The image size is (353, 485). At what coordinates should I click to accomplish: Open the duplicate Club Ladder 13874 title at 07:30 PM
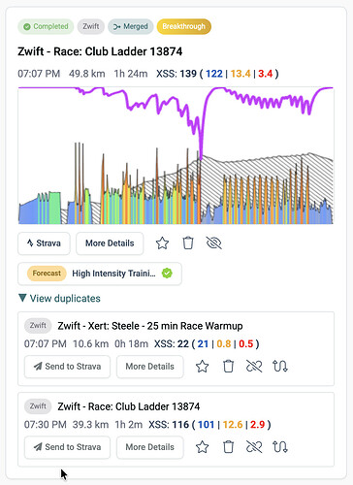coord(129,406)
